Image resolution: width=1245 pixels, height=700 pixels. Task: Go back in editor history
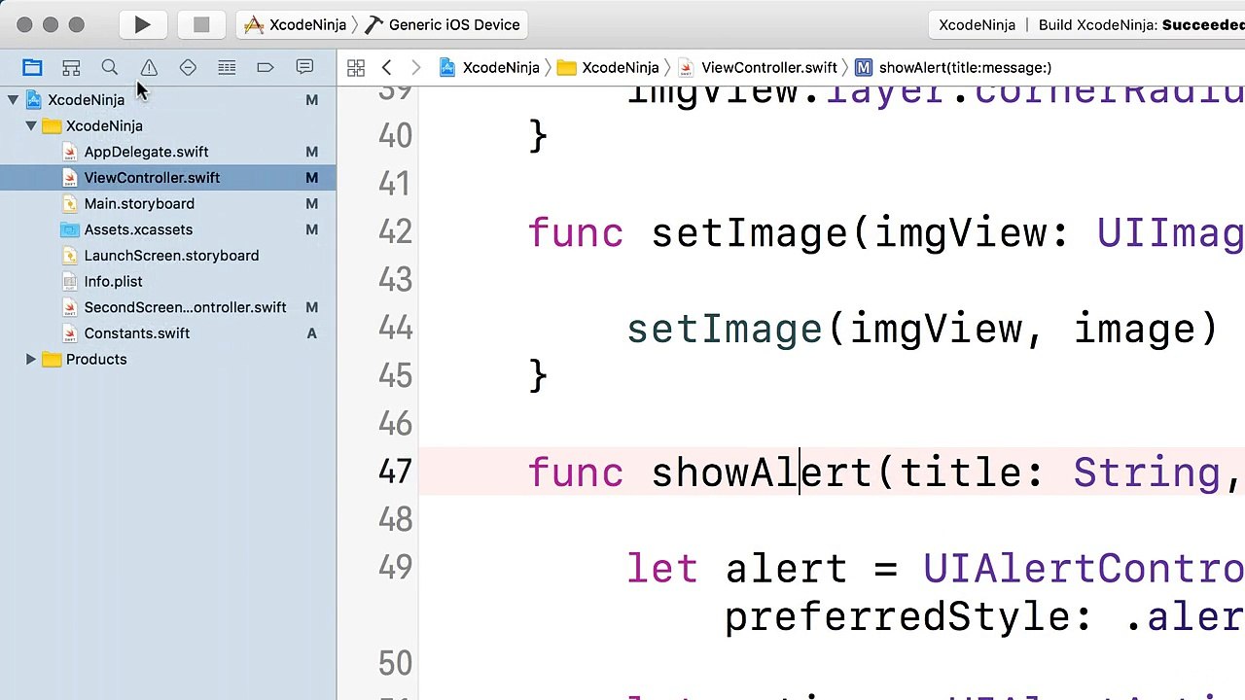pyautogui.click(x=387, y=67)
